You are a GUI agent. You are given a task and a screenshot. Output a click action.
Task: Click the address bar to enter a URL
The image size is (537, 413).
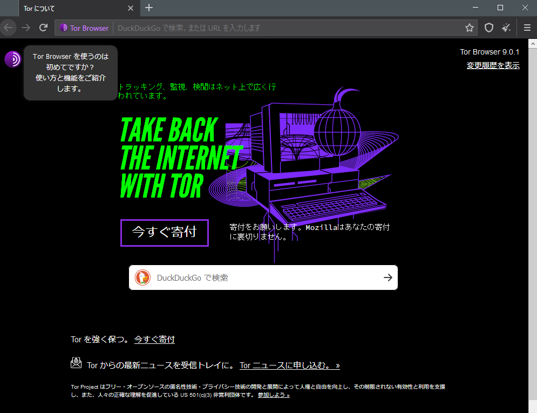(x=270, y=28)
